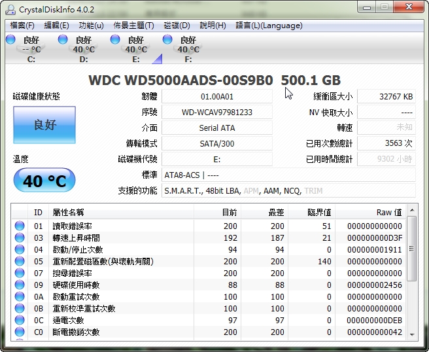Click the blue 良好 health status button
Viewport: 429px width, 352px height.
tap(44, 125)
